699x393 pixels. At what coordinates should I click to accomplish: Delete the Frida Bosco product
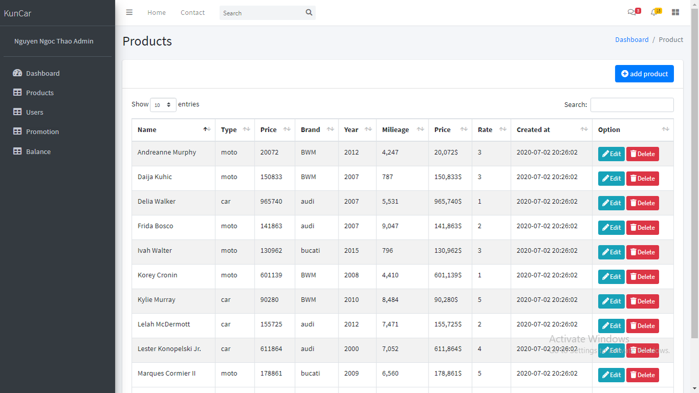(643, 228)
